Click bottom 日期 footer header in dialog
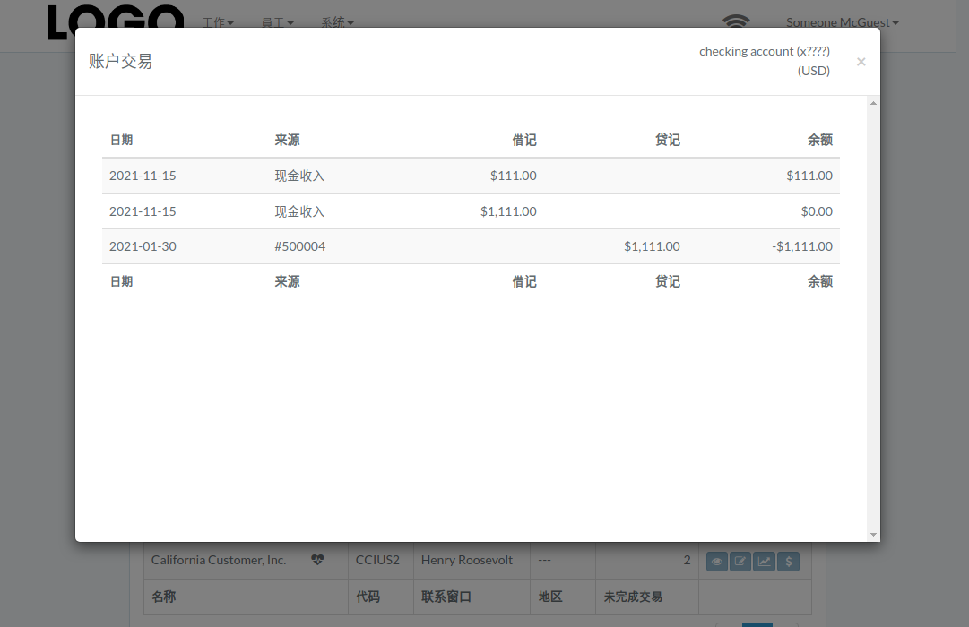Screen dimensions: 969x627 coord(121,281)
